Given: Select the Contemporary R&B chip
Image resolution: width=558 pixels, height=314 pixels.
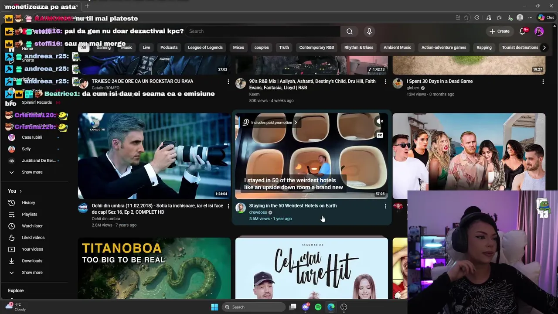Looking at the screenshot, I should (316, 48).
